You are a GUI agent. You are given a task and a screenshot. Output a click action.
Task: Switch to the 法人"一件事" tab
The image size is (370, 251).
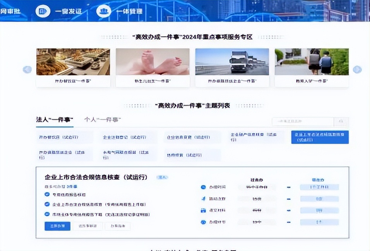(55, 120)
